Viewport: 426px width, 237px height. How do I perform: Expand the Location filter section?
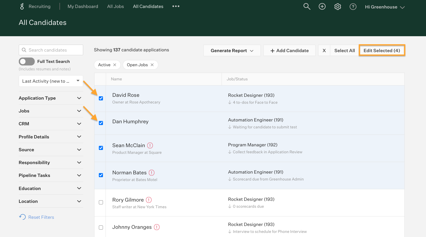point(51,201)
